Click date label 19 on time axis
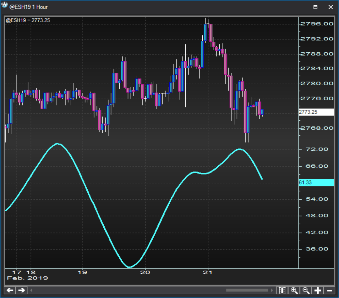The width and height of the screenshot is (339, 298). (x=82, y=272)
